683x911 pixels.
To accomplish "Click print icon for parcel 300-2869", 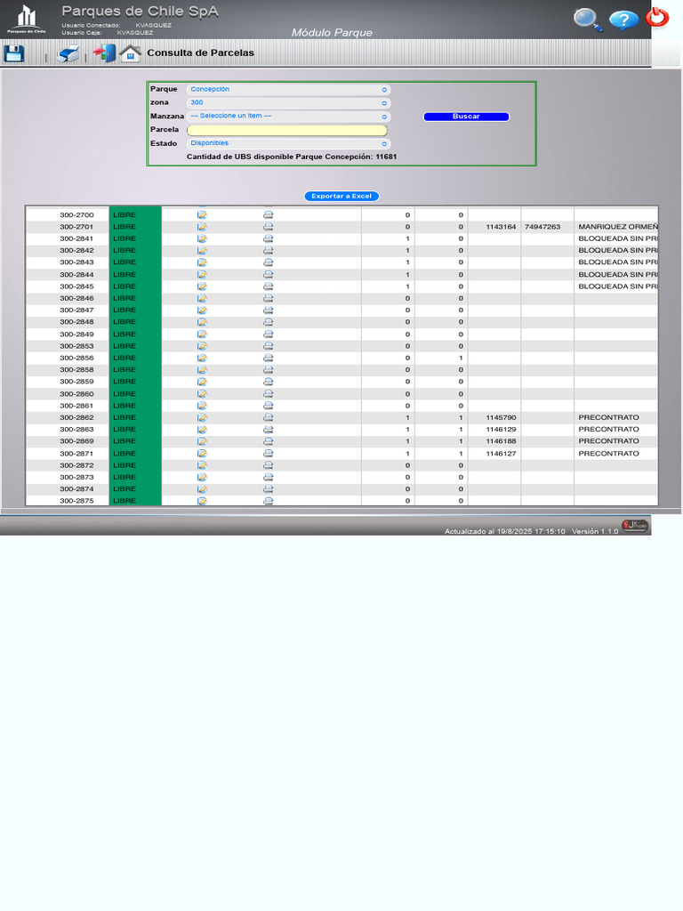I will click(268, 441).
